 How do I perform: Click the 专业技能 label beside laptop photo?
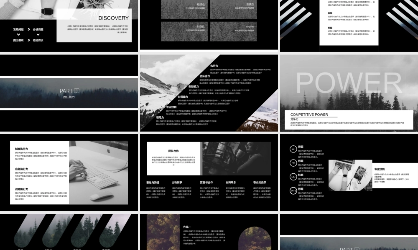tap(380, 169)
